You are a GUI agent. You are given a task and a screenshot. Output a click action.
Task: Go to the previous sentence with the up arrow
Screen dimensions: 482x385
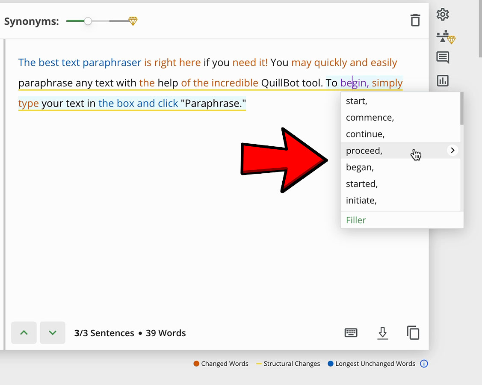pos(24,332)
